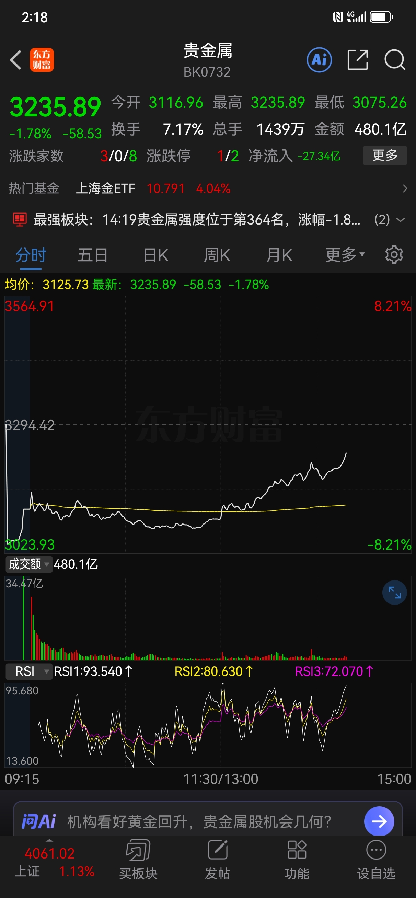The image size is (416, 898).
Task: Open chart settings gear icon
Action: tap(394, 255)
